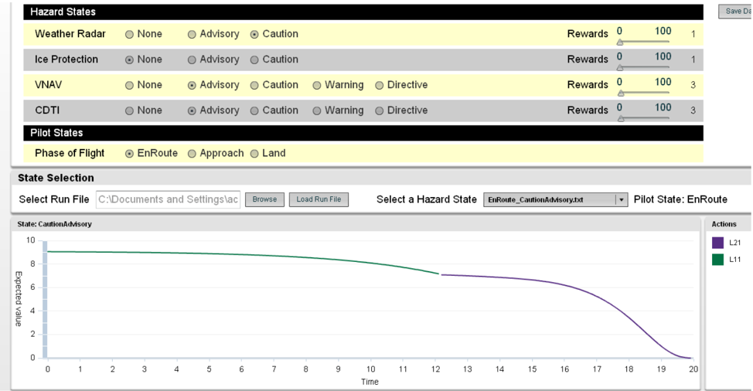Viewport: 753px width, 391px height.
Task: Click the blue time marker bar at time 0
Action: point(45,299)
